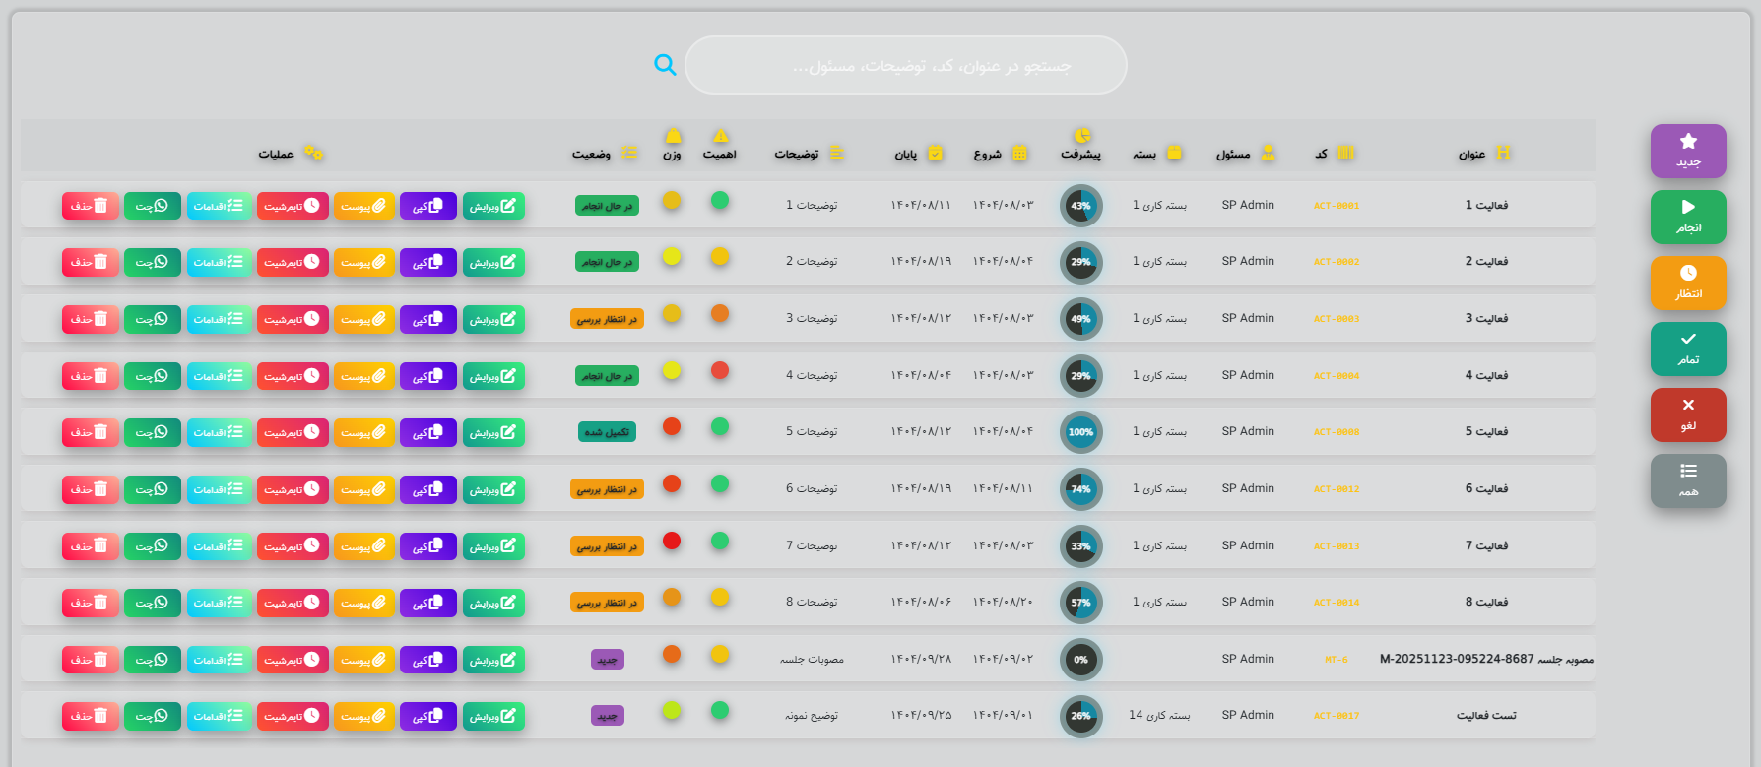This screenshot has height=767, width=1761.
Task: Show all activities with همه list button
Action: [x=1688, y=480]
